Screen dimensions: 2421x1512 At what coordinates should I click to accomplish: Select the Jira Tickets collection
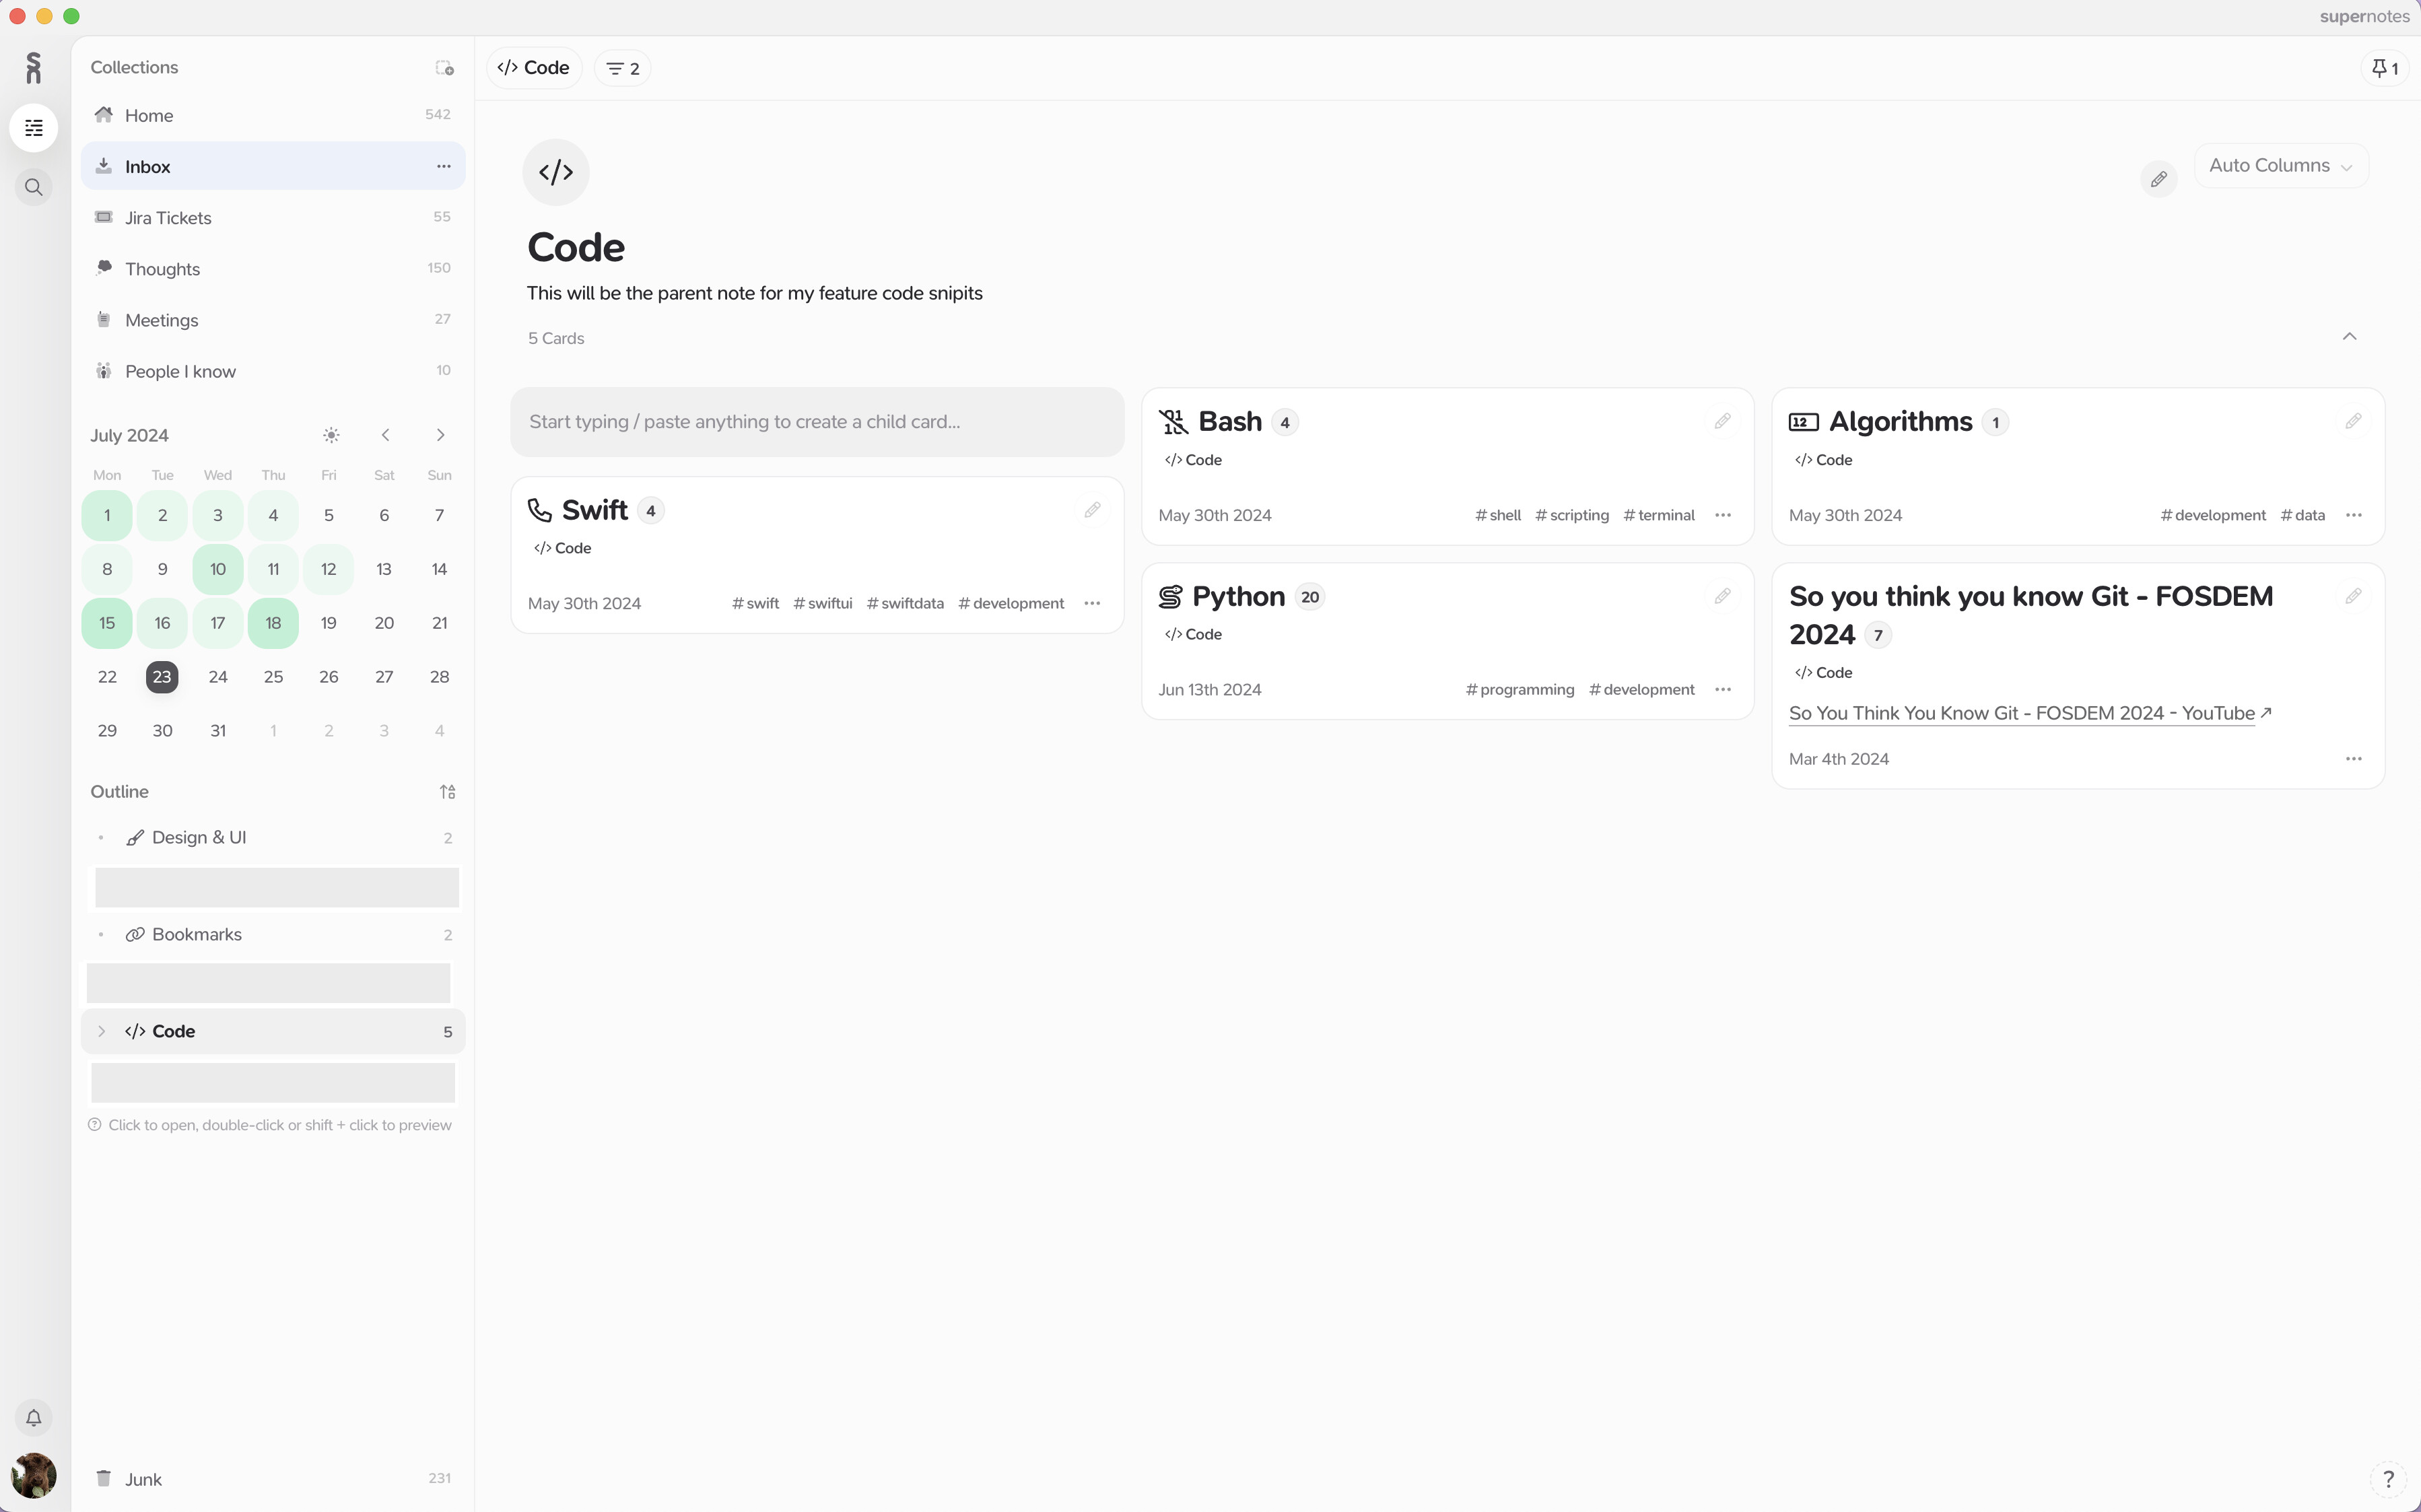coord(168,217)
